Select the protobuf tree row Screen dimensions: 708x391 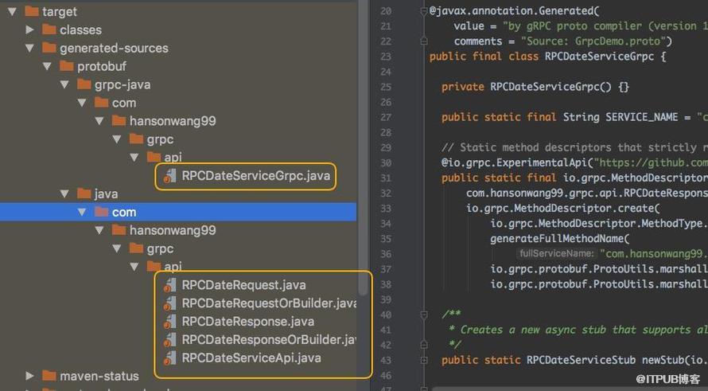(x=178, y=66)
